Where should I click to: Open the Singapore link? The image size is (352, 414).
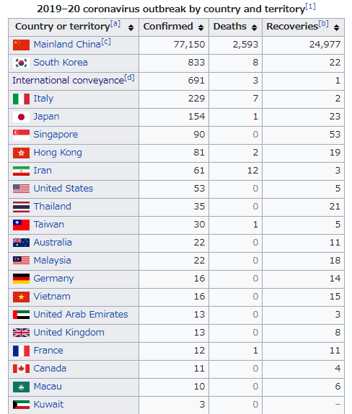[x=56, y=135]
